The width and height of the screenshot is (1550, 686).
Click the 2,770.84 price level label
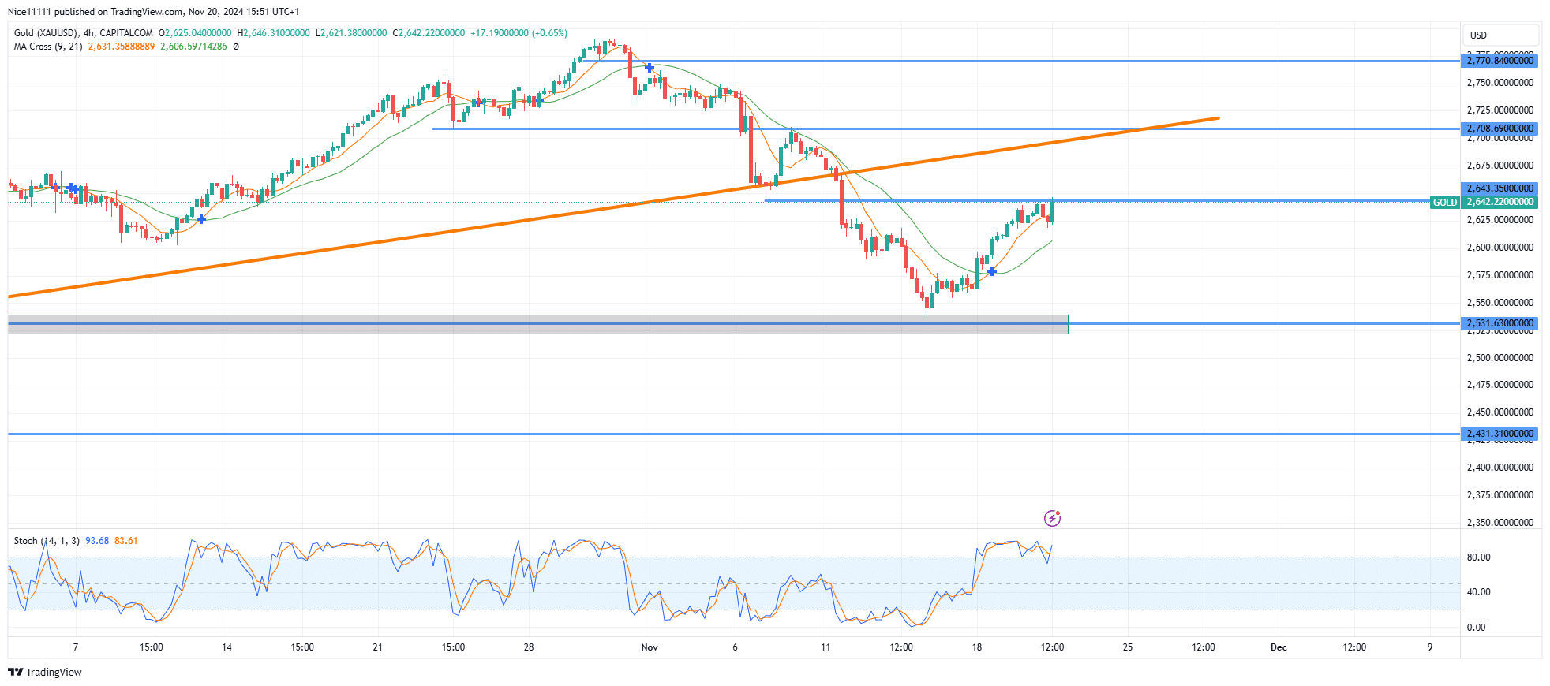point(1499,61)
